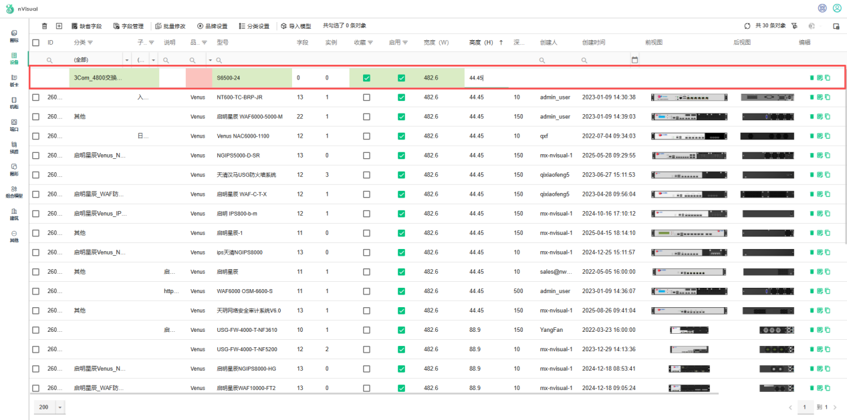Click the add new row plus icon
The width and height of the screenshot is (847, 420).
click(59, 26)
